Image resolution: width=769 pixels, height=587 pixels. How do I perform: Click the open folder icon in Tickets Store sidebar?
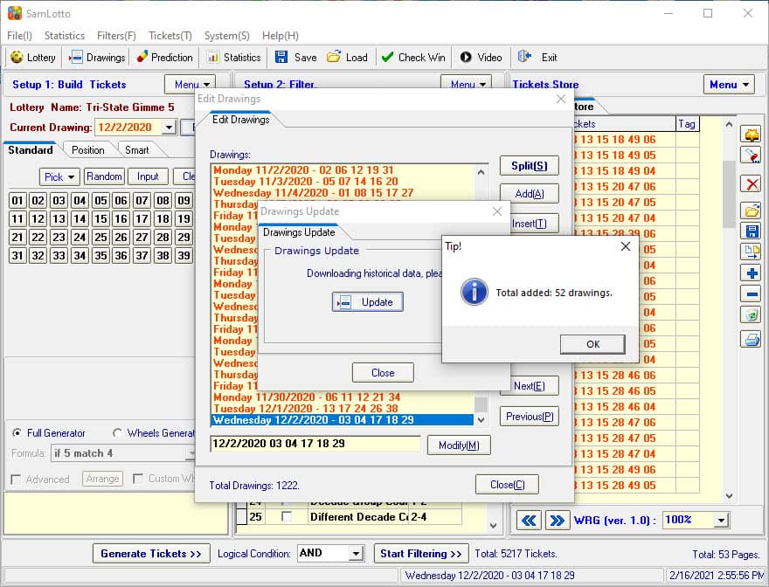(x=752, y=211)
